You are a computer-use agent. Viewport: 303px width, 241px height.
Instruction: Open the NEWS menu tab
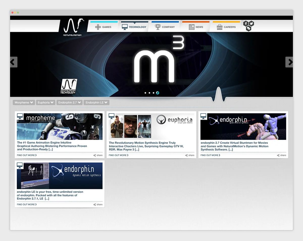[196, 27]
